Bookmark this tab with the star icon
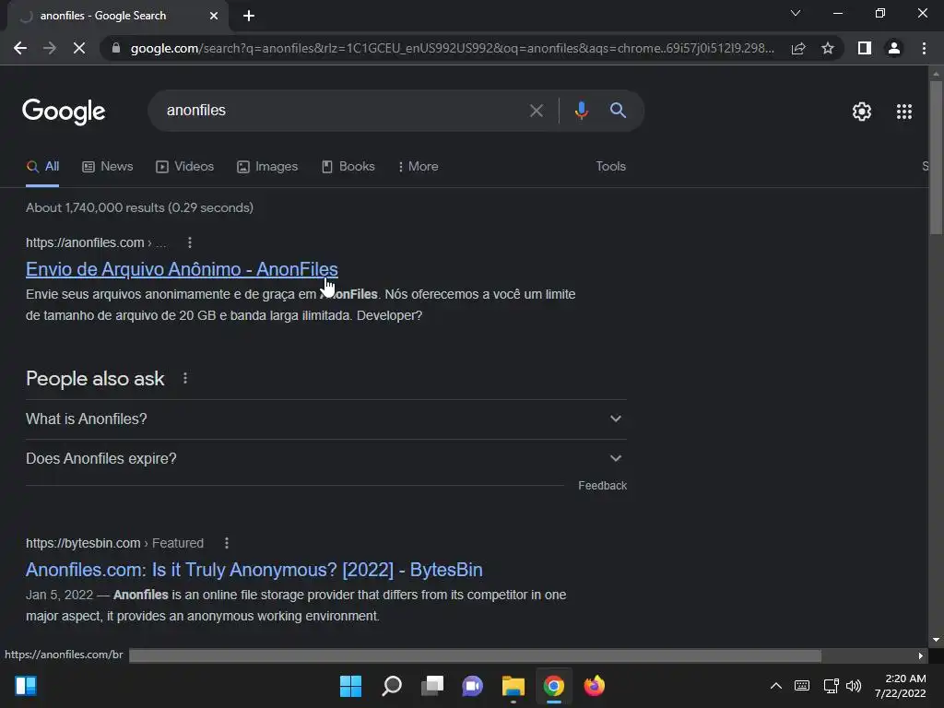Screen dimensions: 944x708 828,48
